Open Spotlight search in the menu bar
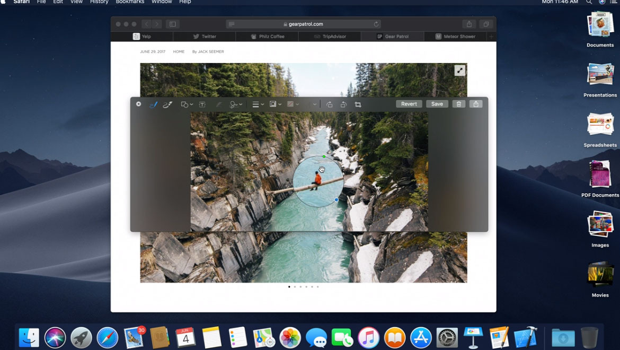 click(x=589, y=2)
